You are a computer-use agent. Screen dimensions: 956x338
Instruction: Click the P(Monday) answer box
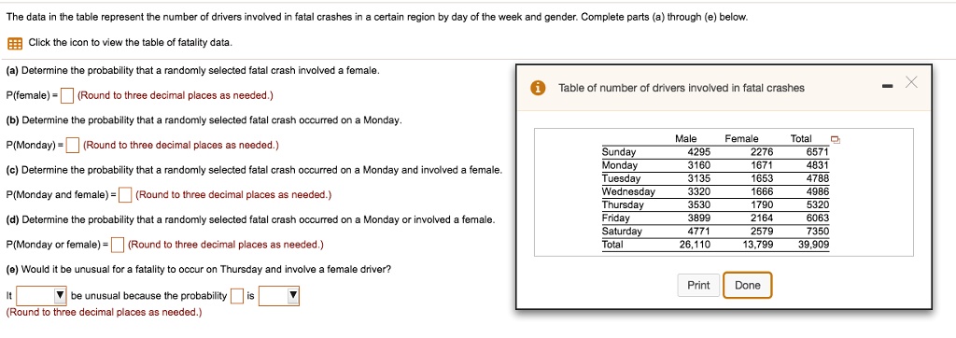pos(73,146)
